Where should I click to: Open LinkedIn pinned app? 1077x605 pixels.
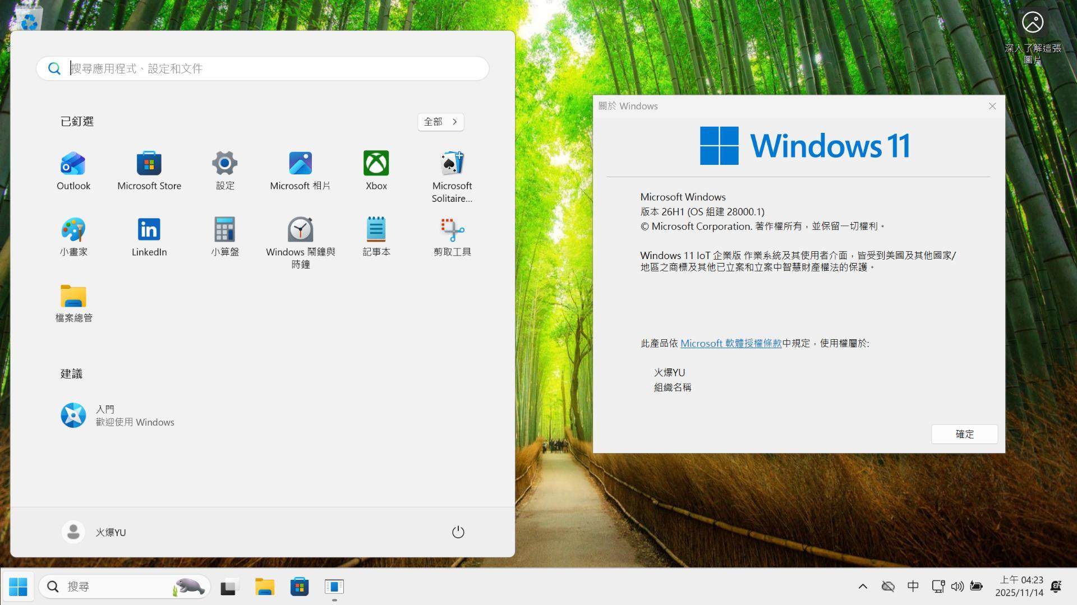coord(149,237)
